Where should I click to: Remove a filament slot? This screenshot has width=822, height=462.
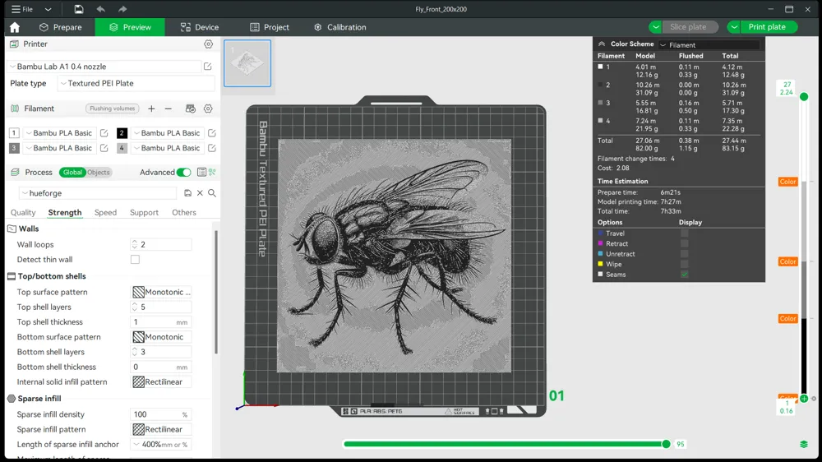169,109
